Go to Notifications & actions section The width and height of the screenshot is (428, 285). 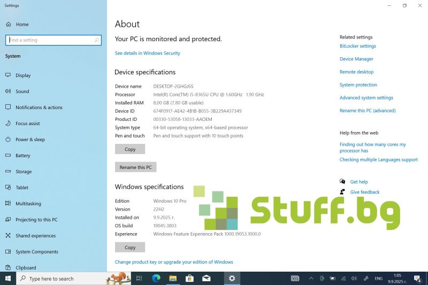(39, 107)
